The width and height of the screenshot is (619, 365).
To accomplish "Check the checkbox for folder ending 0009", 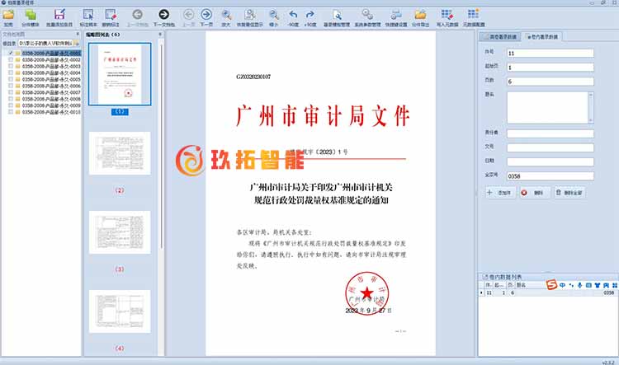I will pyautogui.click(x=11, y=105).
